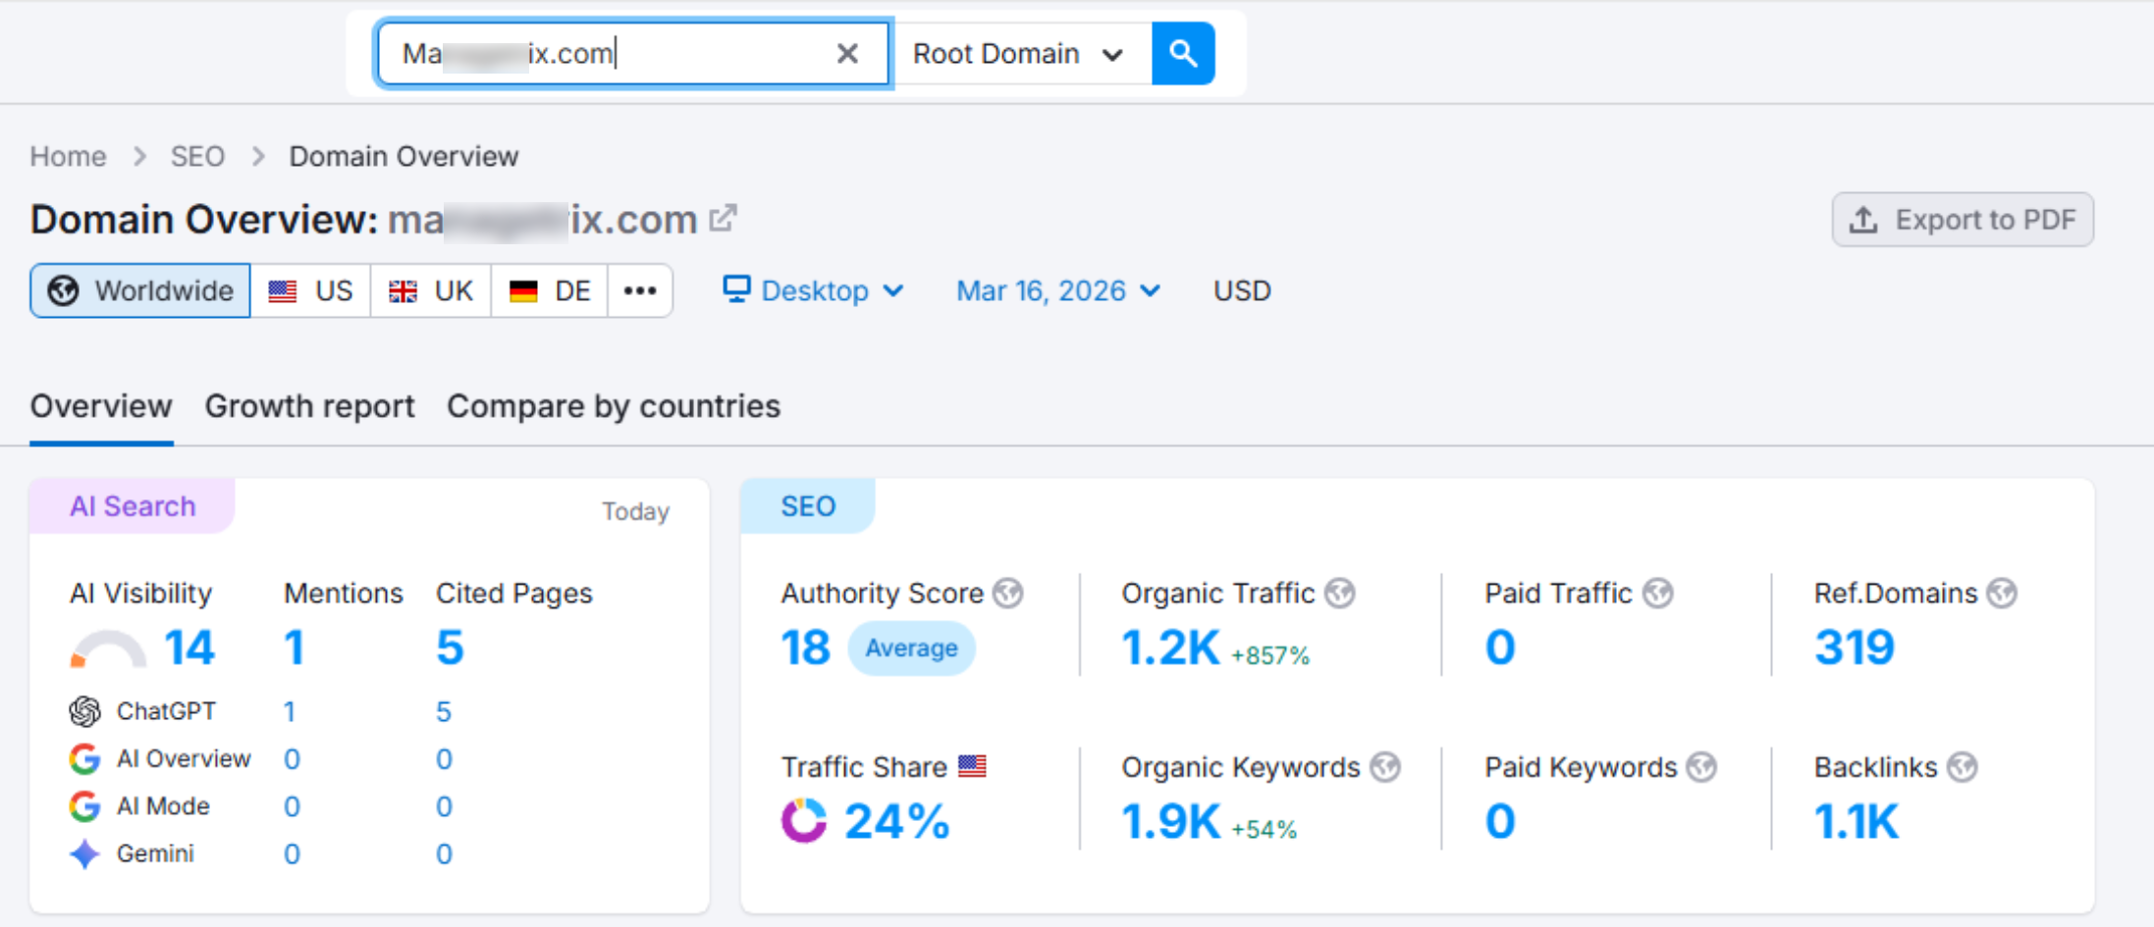Screen dimensions: 2154x927
Task: Click the search magnifier icon
Action: [1182, 53]
